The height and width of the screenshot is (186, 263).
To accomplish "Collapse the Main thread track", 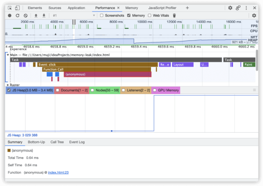I will [8, 55].
